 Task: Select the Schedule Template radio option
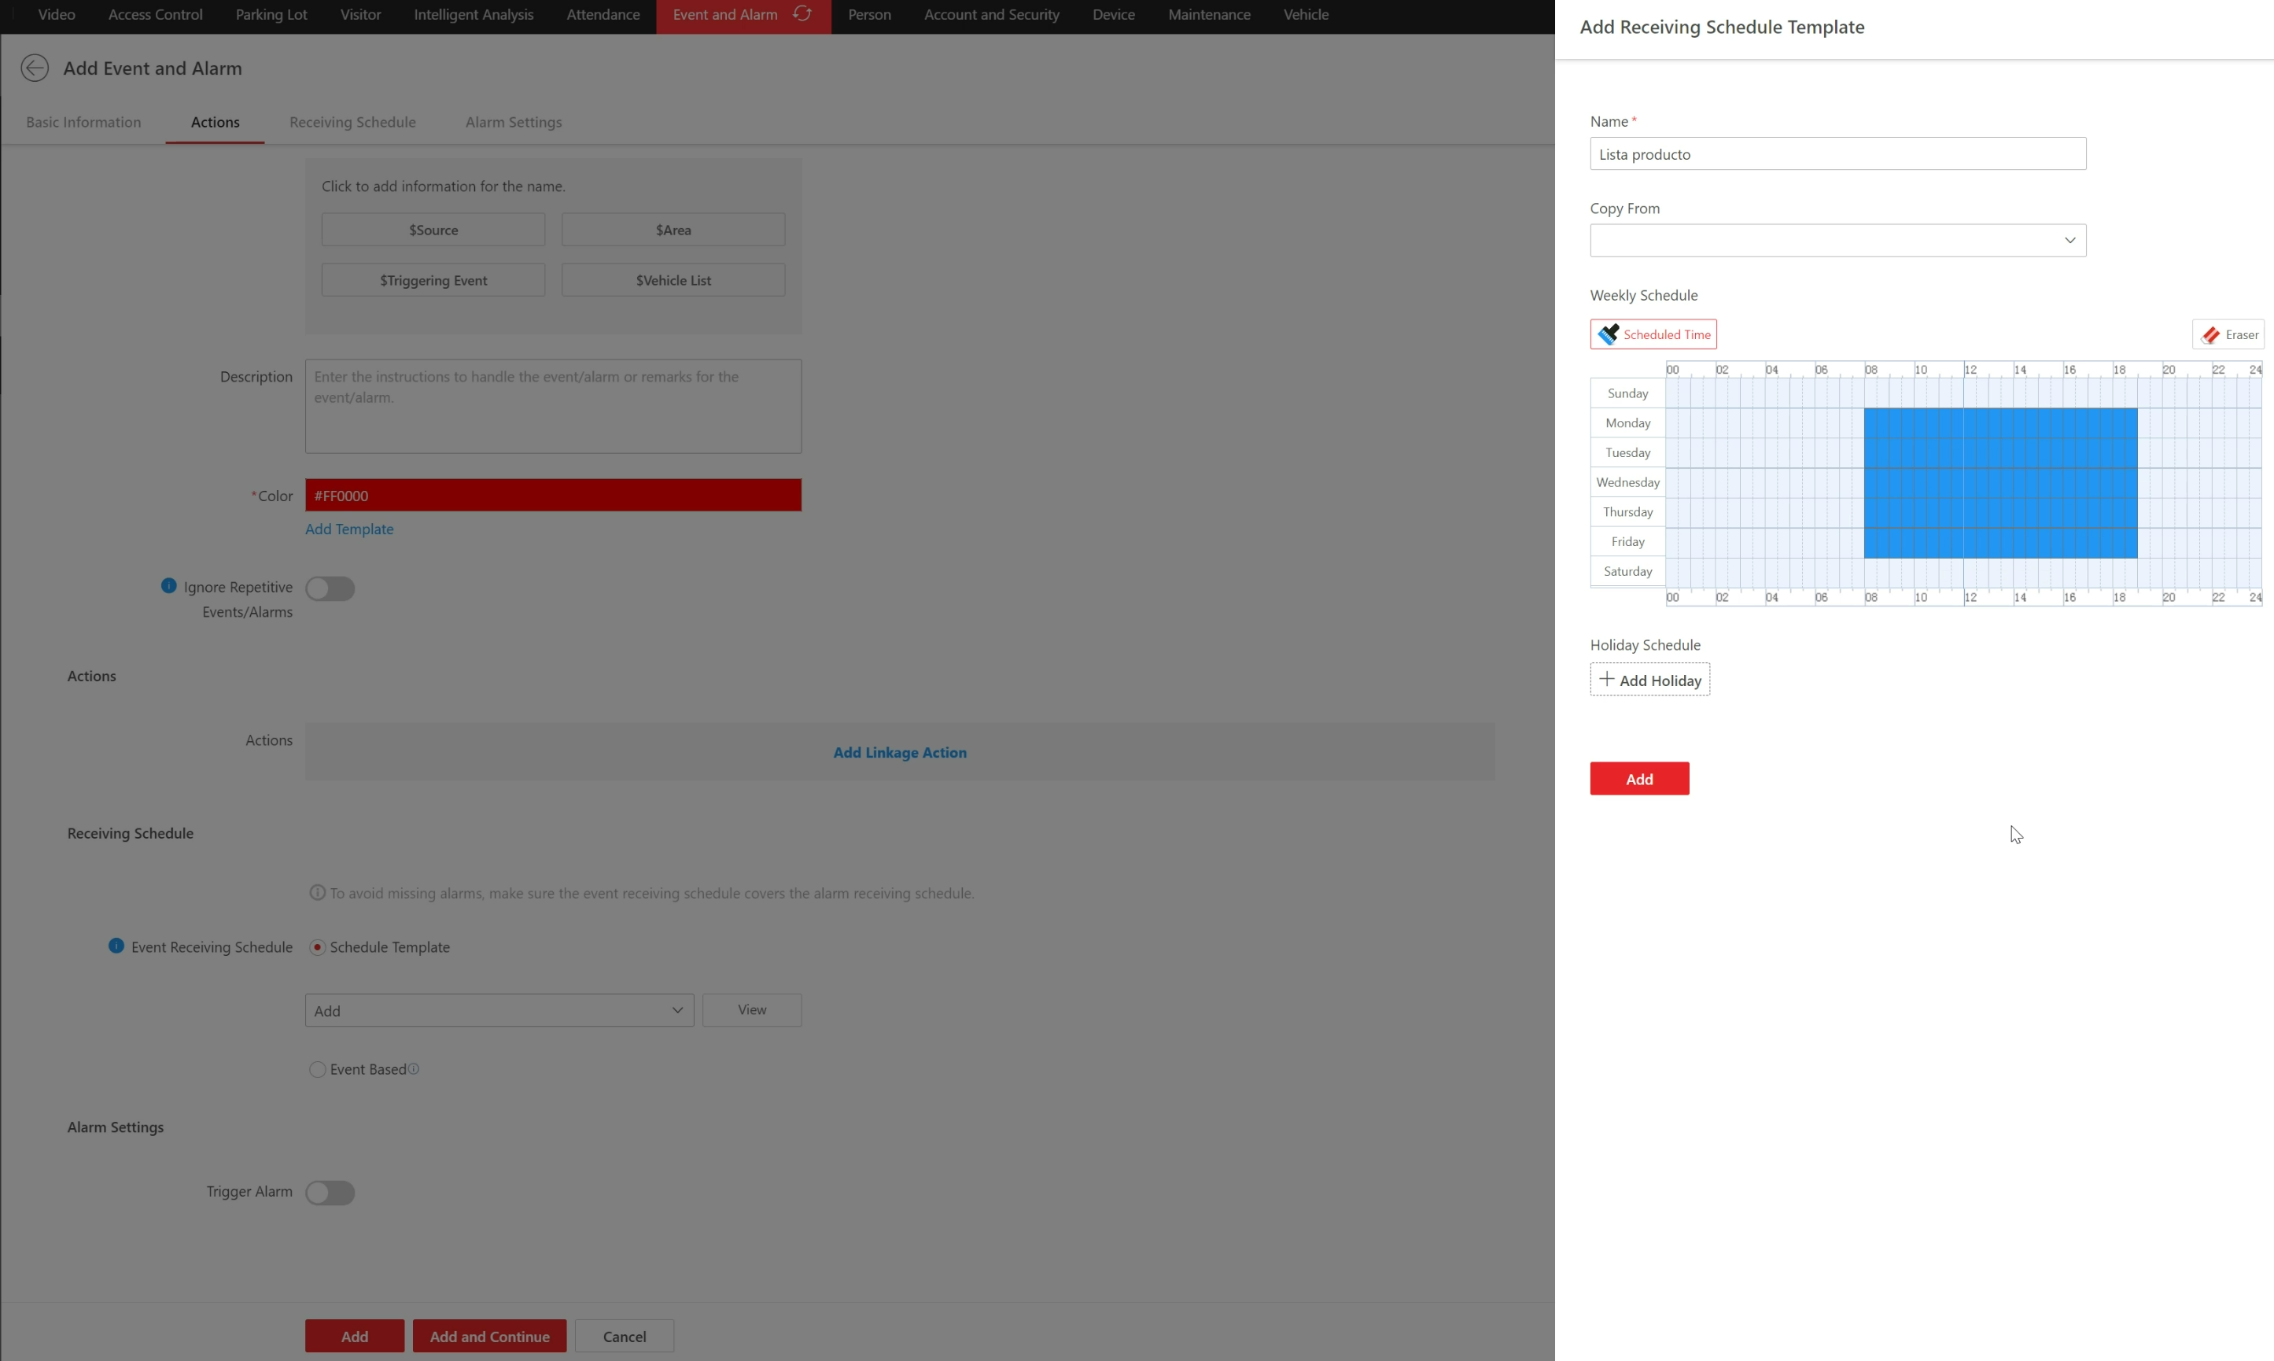(x=317, y=946)
